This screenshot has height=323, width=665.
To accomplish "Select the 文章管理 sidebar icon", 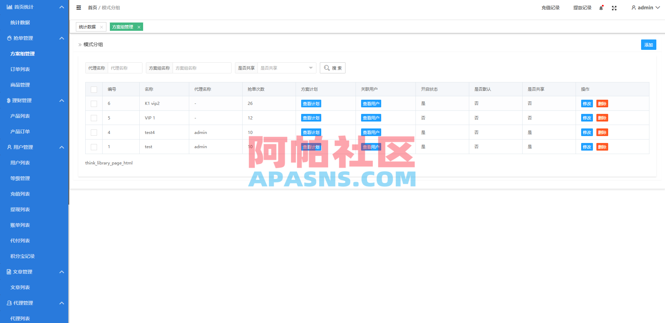I will 9,272.
